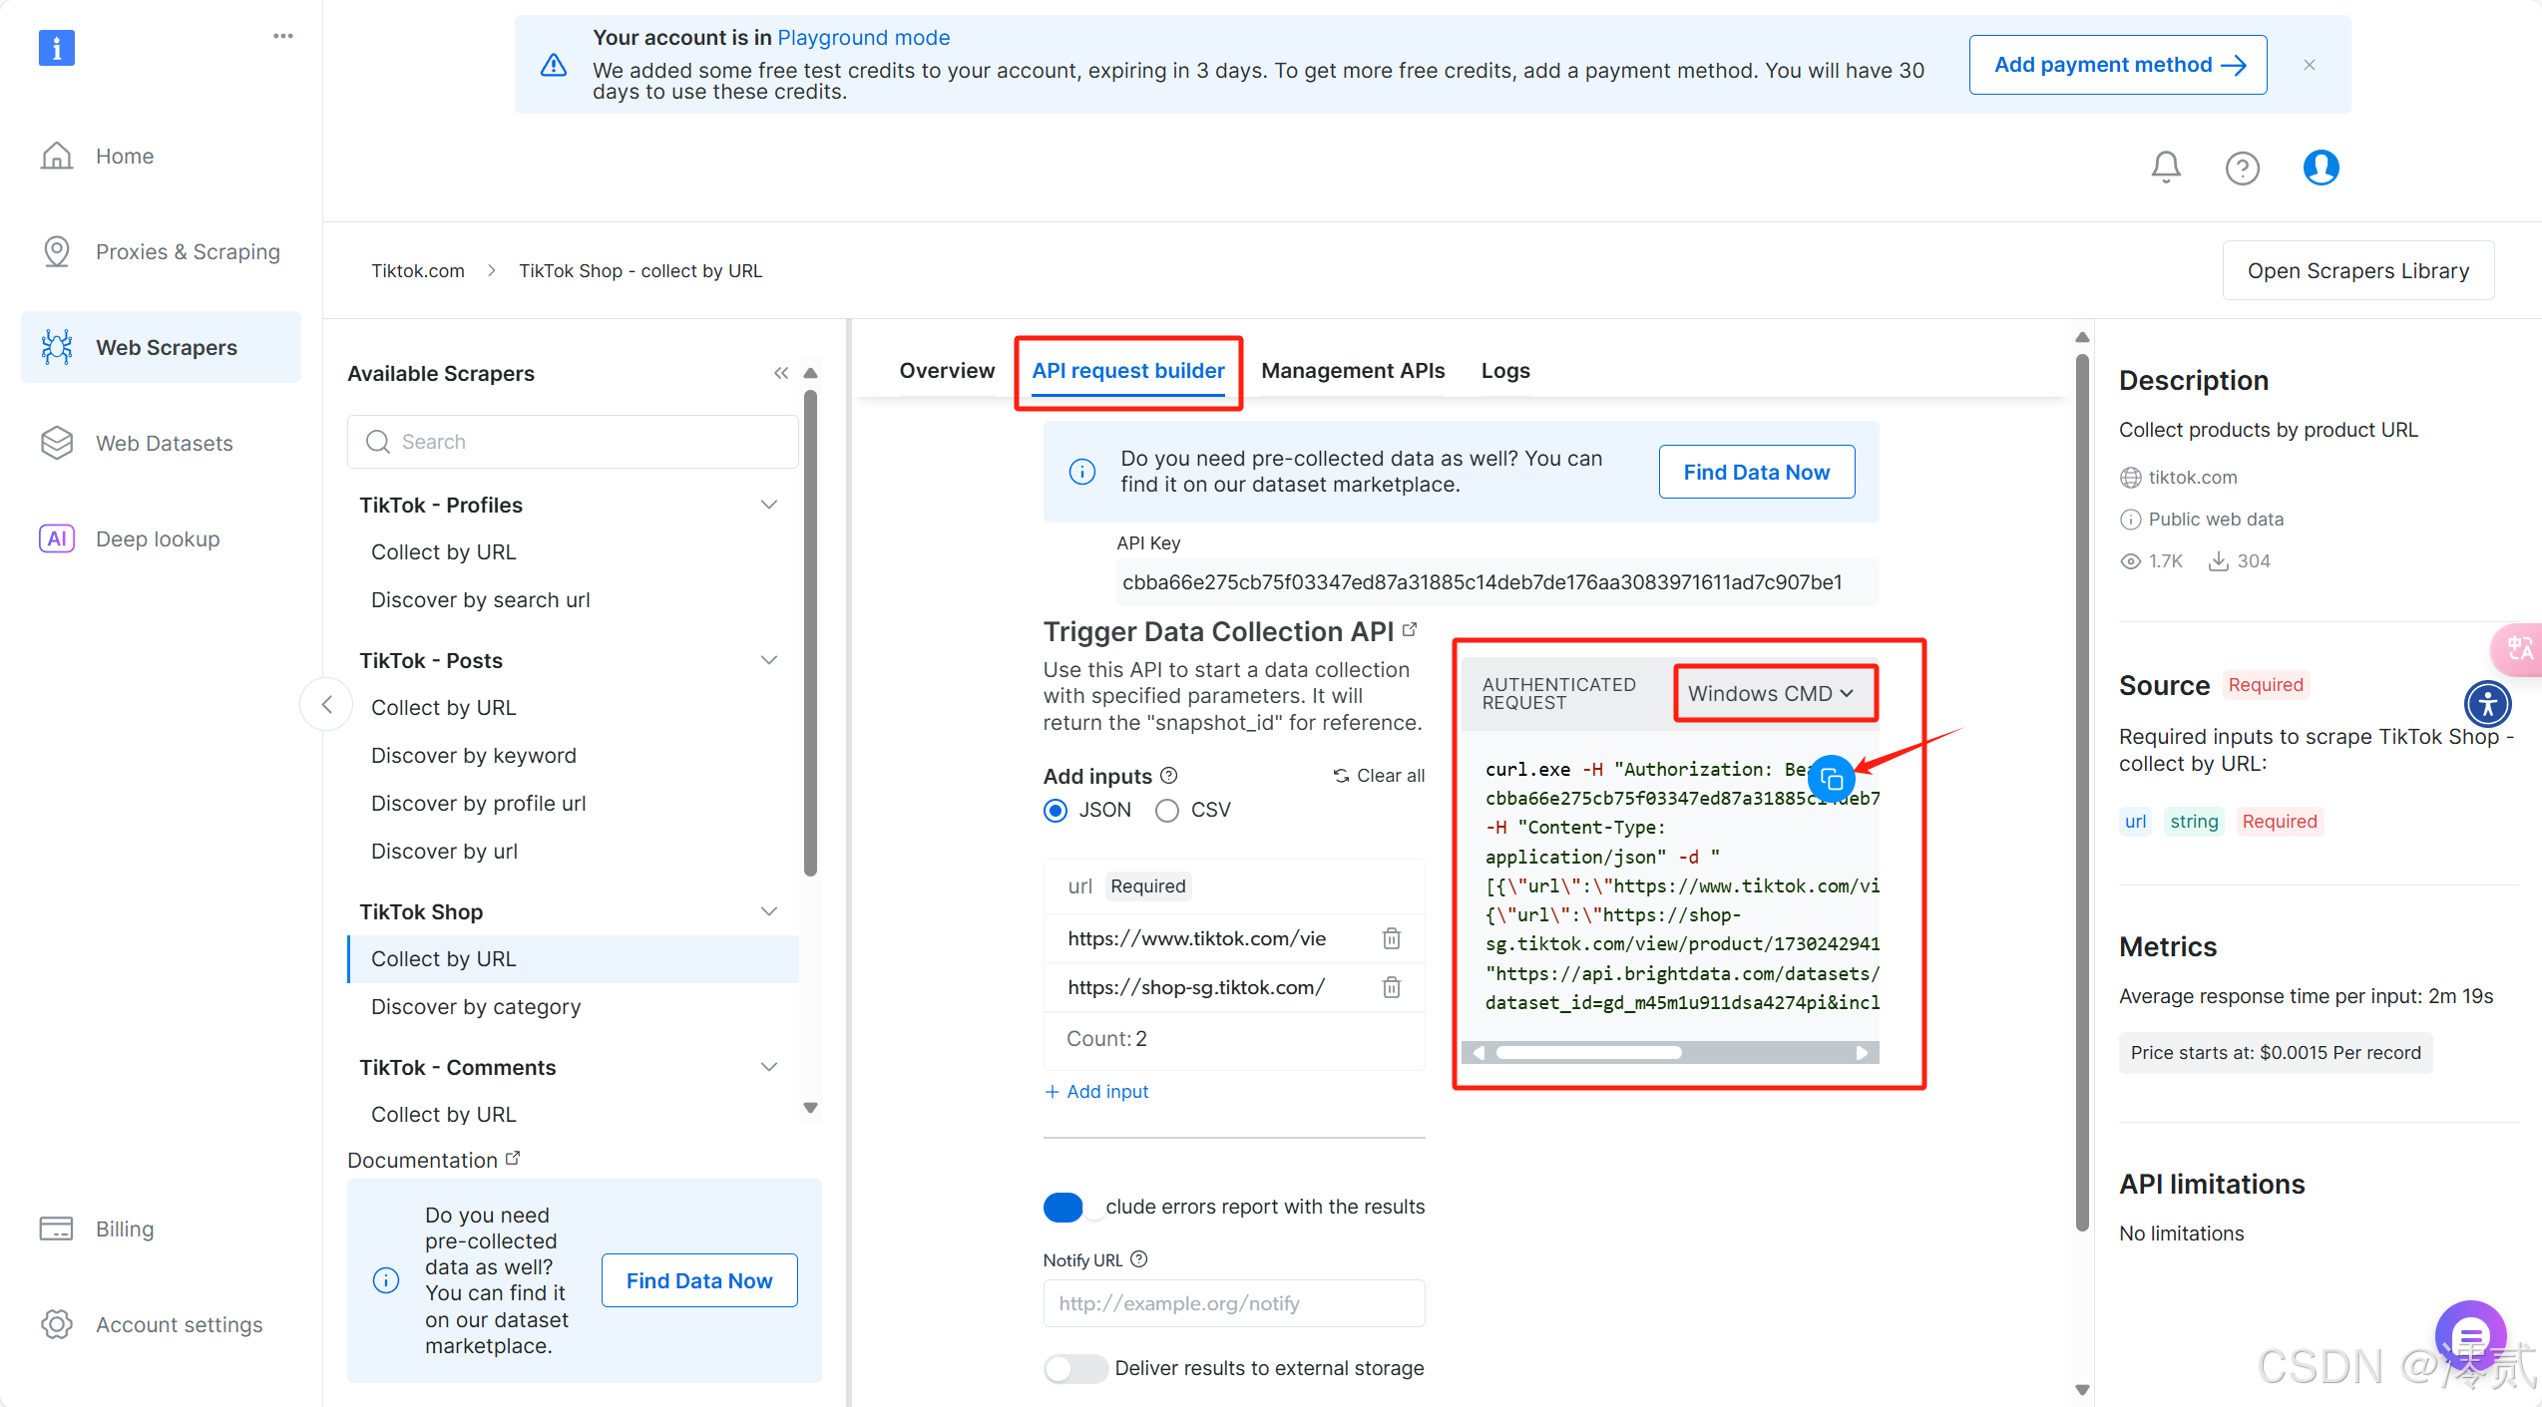Open the sidebar three-dot menu
This screenshot has width=2542, height=1407.
coord(283,36)
